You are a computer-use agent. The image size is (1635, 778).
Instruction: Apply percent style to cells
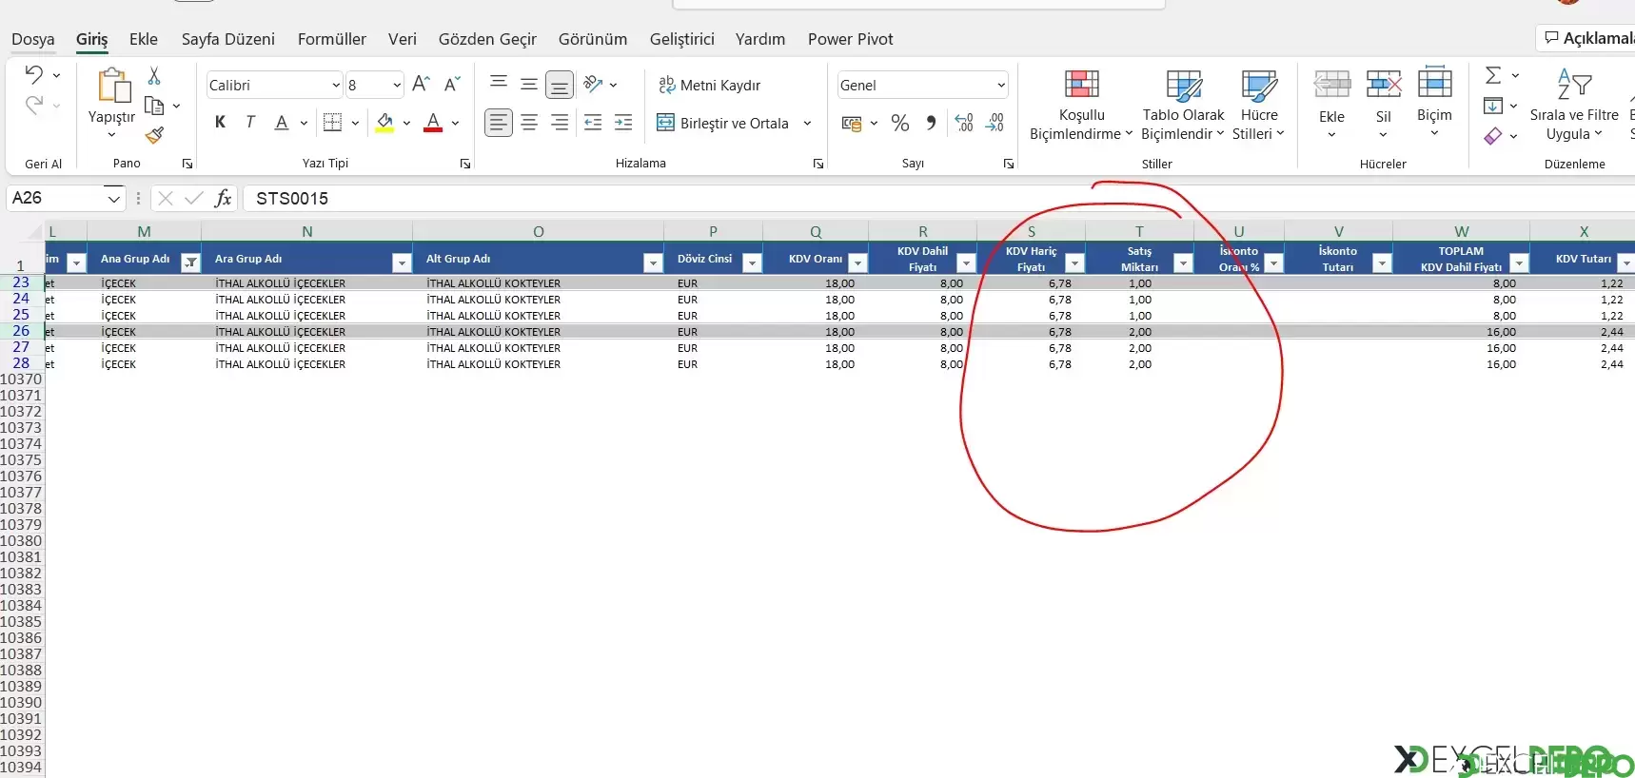pyautogui.click(x=900, y=123)
